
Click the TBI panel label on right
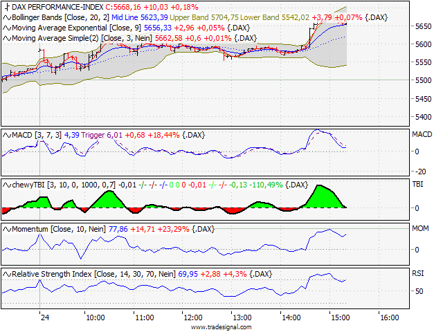coord(419,185)
